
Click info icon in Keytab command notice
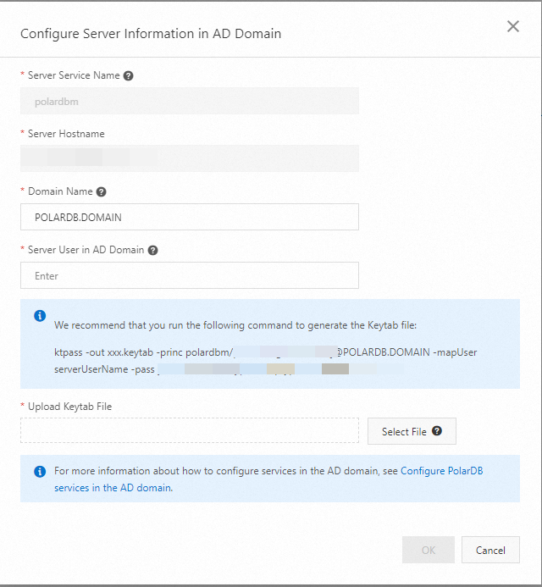point(40,316)
